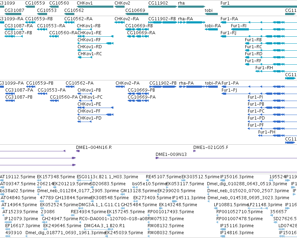Select transcript tobi-RA

point(213,26)
